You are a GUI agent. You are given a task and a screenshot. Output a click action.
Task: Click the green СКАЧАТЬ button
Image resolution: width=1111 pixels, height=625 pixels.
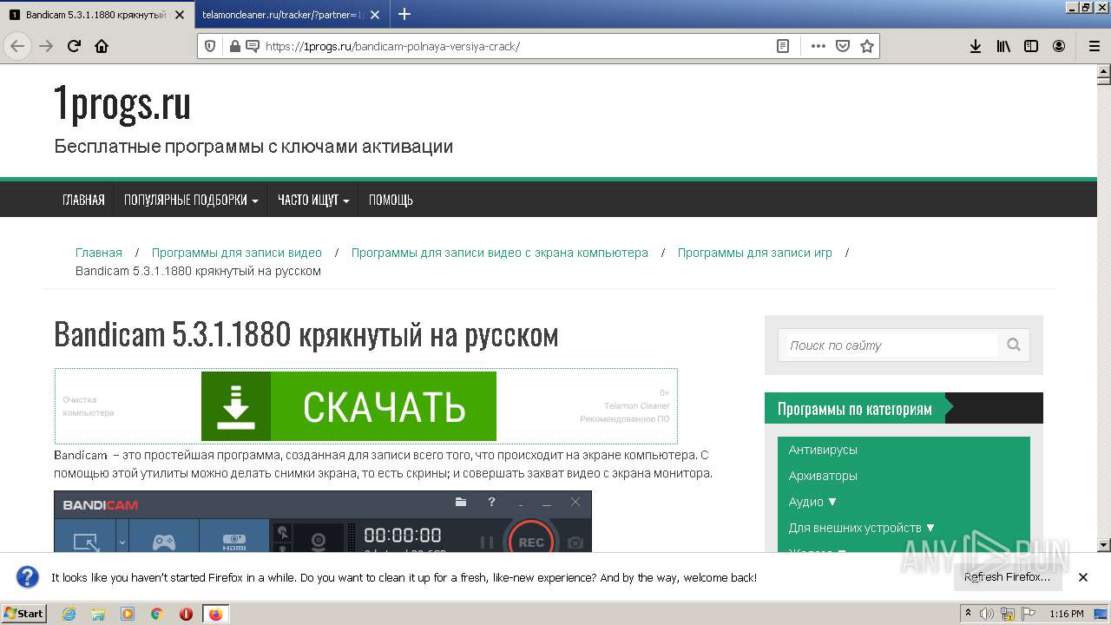pyautogui.click(x=349, y=406)
